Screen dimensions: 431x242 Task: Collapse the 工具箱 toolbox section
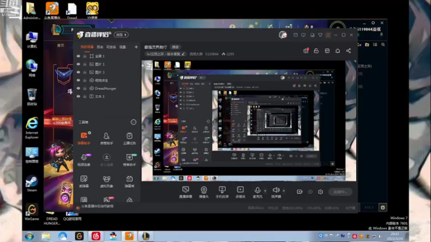(x=133, y=122)
